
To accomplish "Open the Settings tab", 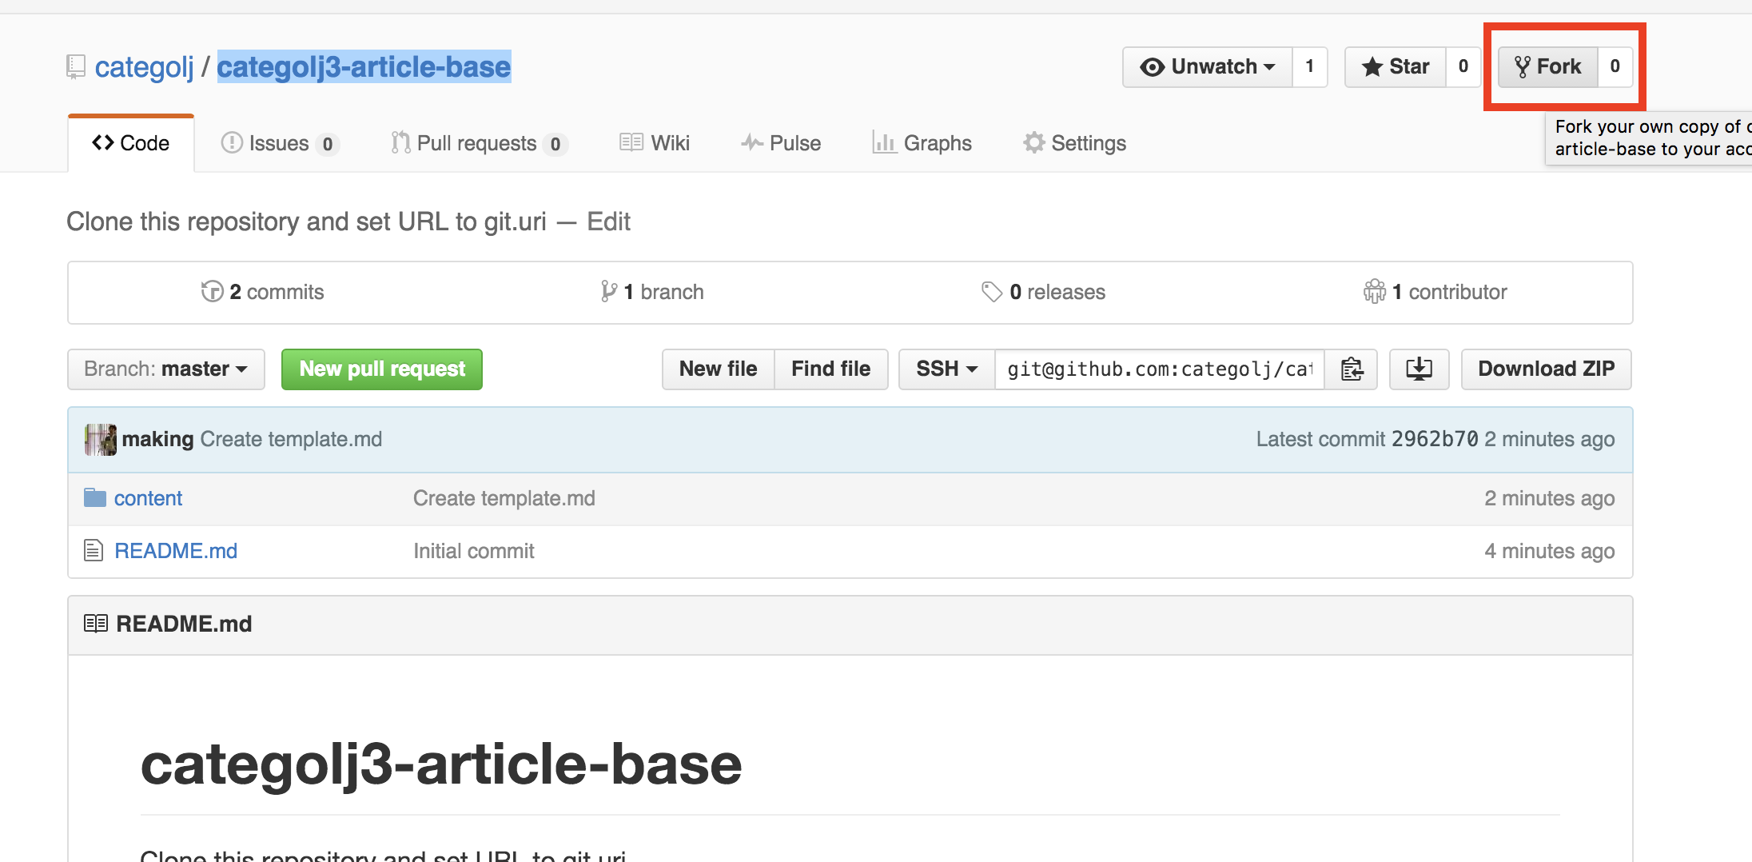I will (x=1074, y=143).
